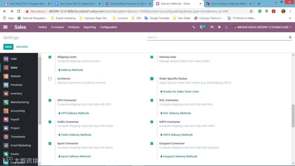Toggle the USPS Connector checkbox
Image resolution: width=295 pixels, height=166 pixels.
pos(152,122)
